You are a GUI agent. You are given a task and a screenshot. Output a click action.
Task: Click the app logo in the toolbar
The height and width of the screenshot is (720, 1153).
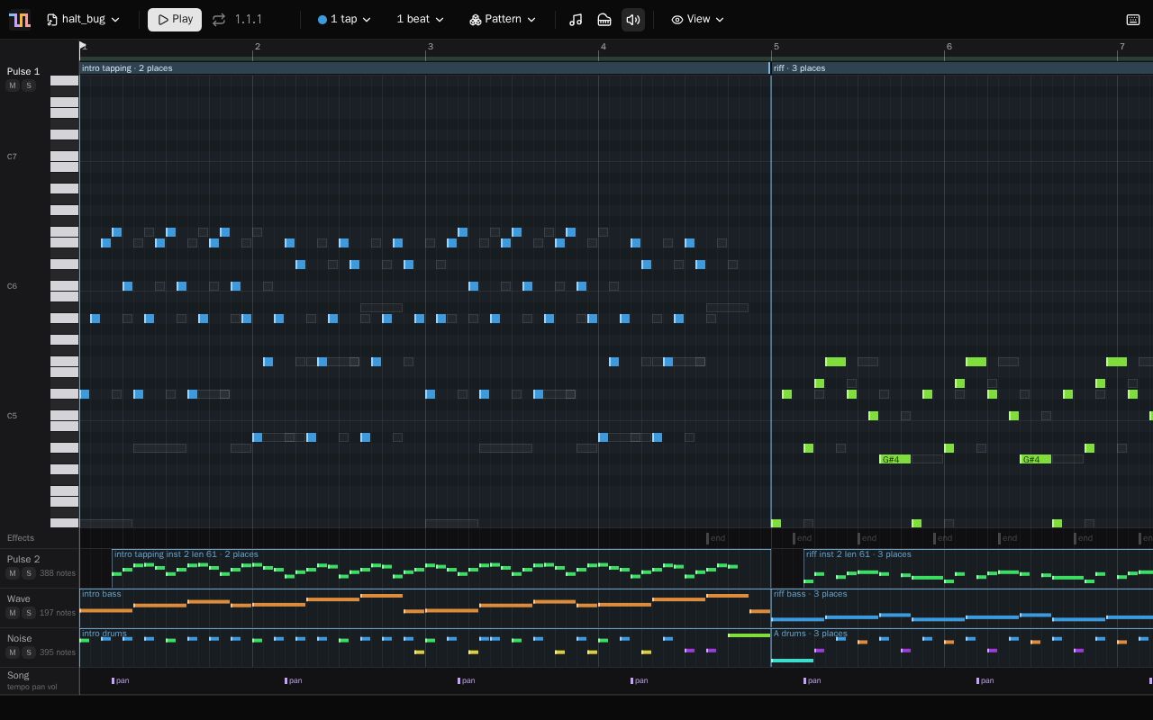point(19,19)
